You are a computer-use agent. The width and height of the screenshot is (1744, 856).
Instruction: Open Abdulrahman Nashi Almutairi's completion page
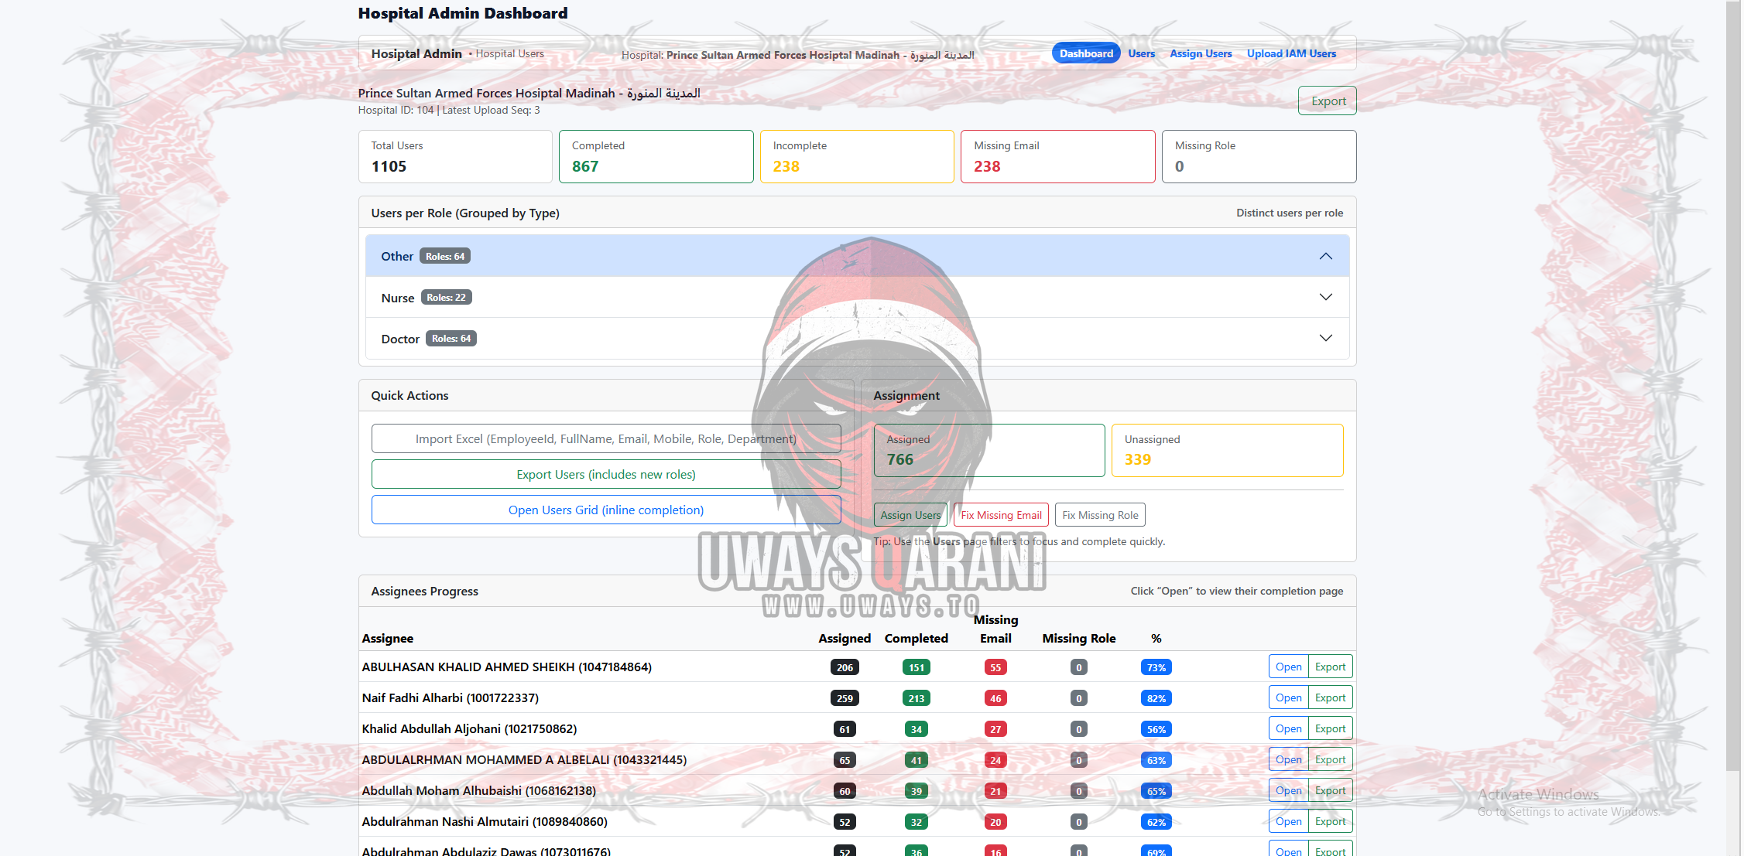coord(1288,821)
